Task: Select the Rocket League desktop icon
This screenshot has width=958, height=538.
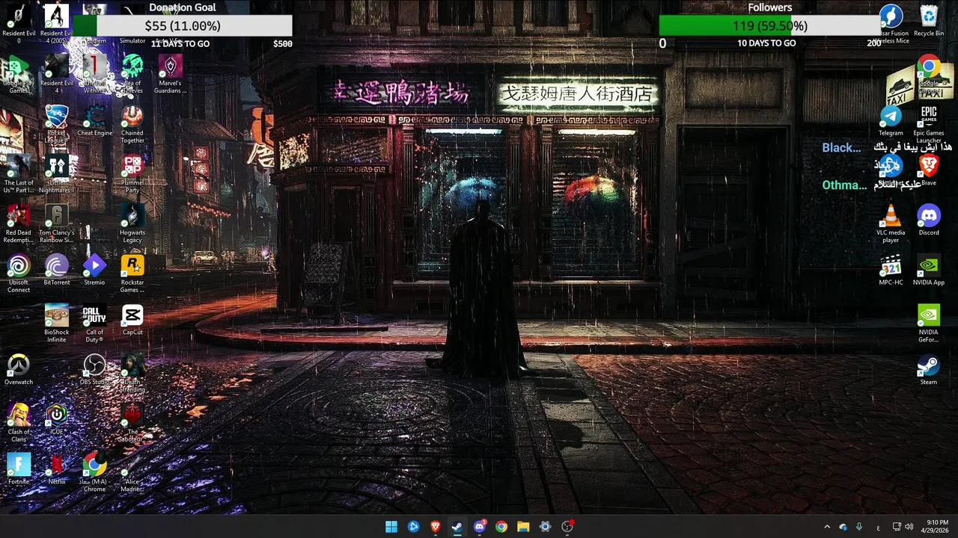Action: tap(56, 124)
